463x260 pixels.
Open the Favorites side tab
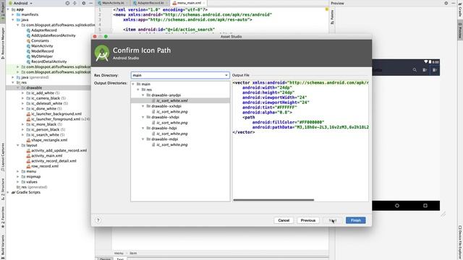tap(3, 217)
